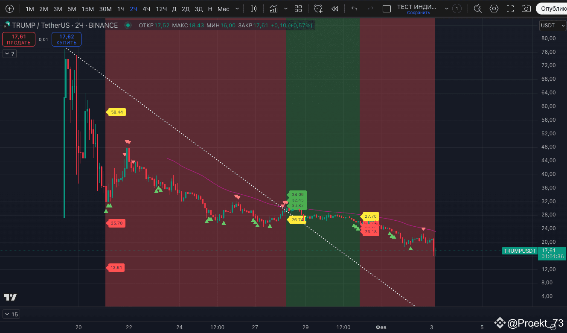
Task: Select the Мес monthly timeframe
Action: coord(223,9)
